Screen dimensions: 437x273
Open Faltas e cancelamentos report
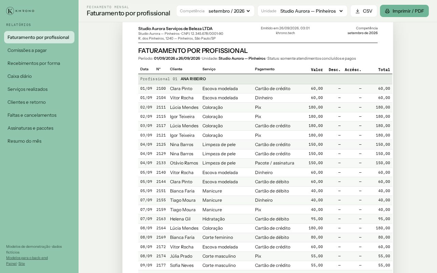[x=39, y=115]
